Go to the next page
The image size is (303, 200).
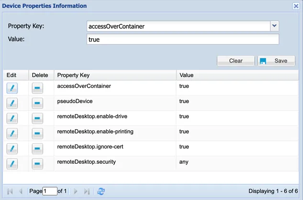point(76,191)
